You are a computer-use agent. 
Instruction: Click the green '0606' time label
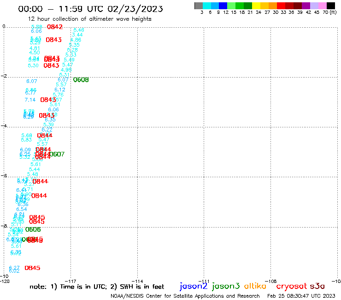point(33,230)
